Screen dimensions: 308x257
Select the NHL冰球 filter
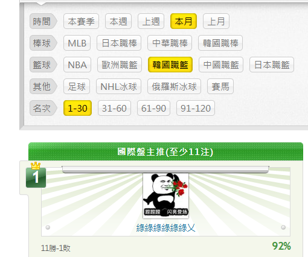(118, 86)
